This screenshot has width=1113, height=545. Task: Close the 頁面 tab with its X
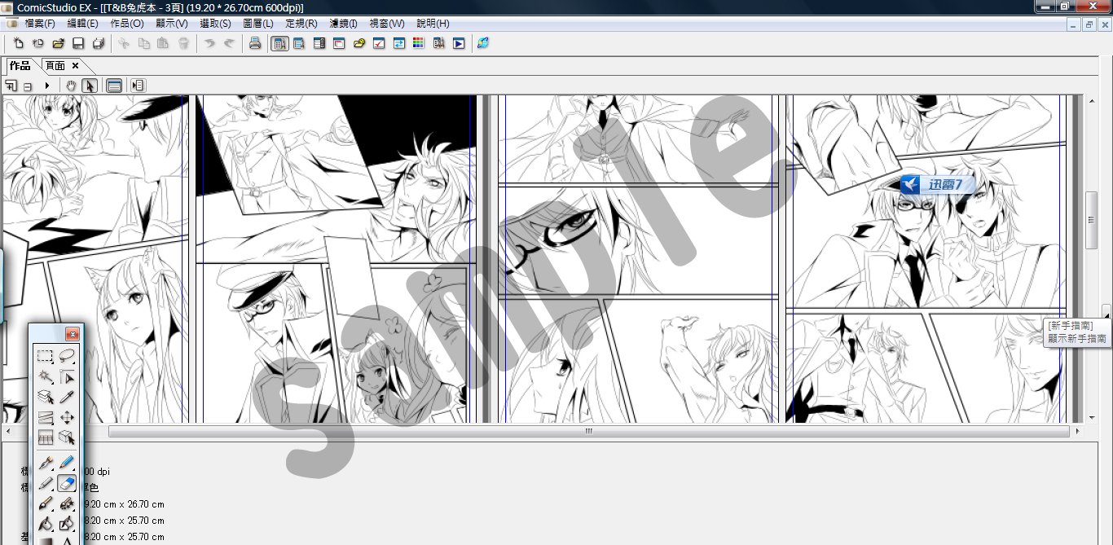tap(75, 66)
